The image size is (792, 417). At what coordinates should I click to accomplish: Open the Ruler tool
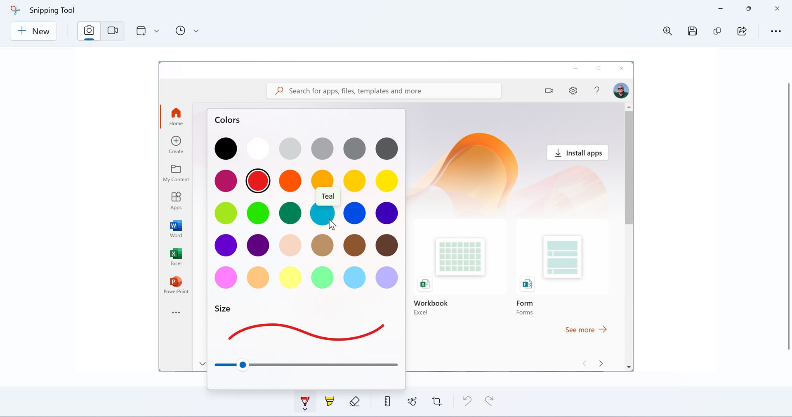(387, 401)
